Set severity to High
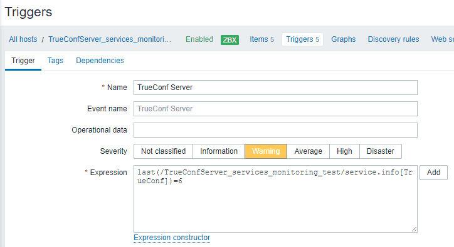 click(344, 151)
